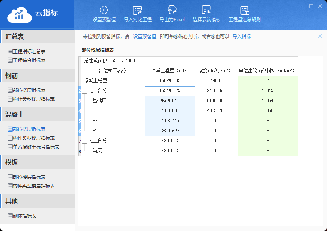Click the cell with value 6966.548

[170, 101]
